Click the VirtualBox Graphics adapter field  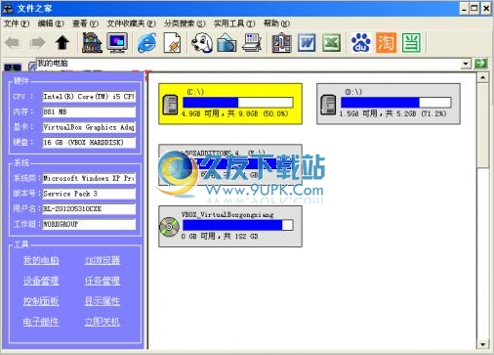point(89,127)
